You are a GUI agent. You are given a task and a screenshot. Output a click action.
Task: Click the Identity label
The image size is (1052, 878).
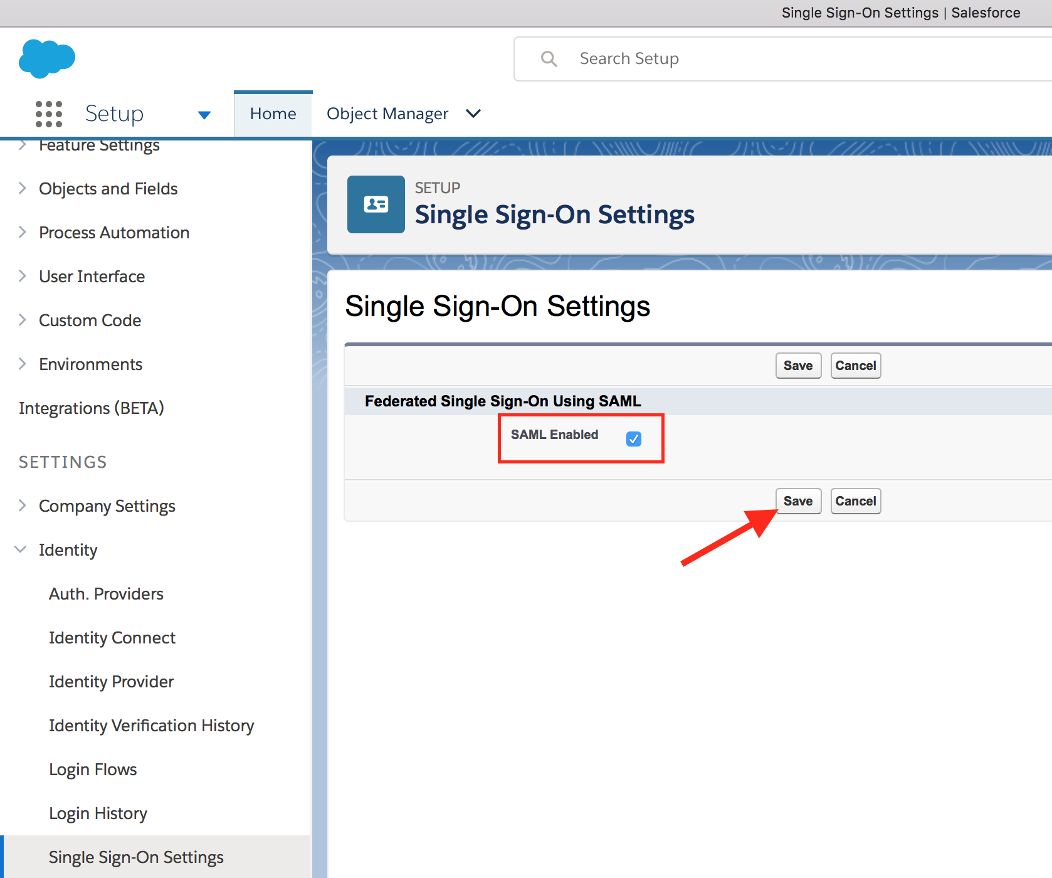68,550
